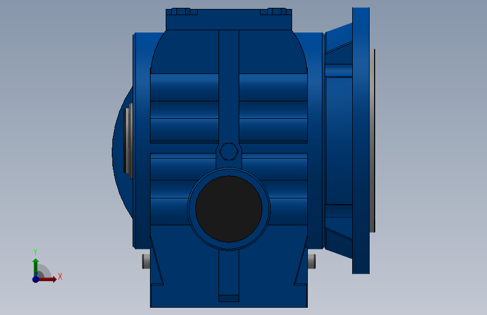Select the gray pin at bottom left

tap(146, 261)
